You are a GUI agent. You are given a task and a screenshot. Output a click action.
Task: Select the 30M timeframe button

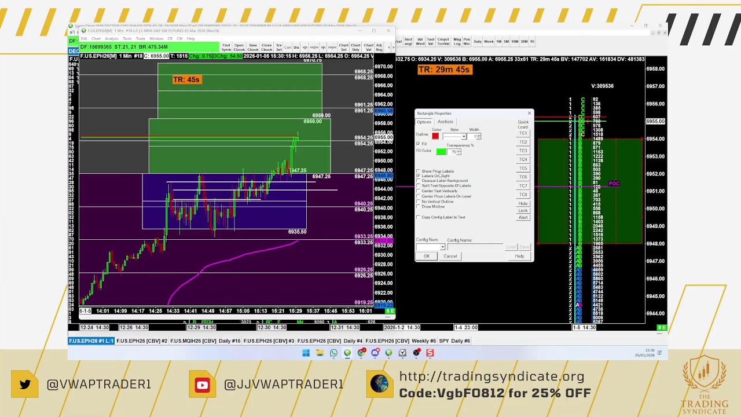coord(524,41)
